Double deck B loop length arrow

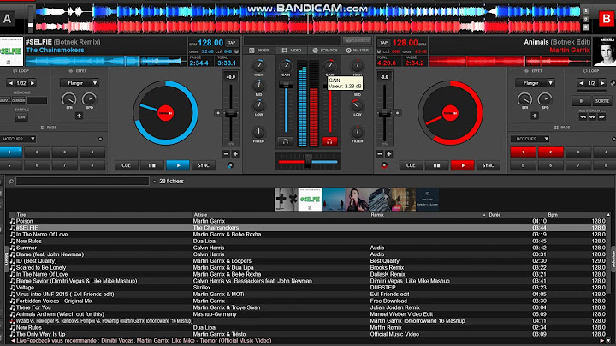(602, 83)
